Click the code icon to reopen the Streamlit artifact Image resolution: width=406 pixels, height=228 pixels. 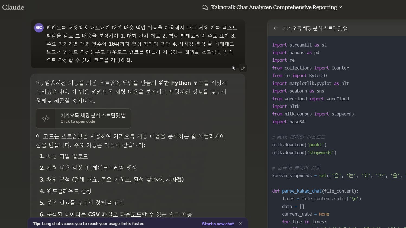pyautogui.click(x=45, y=118)
